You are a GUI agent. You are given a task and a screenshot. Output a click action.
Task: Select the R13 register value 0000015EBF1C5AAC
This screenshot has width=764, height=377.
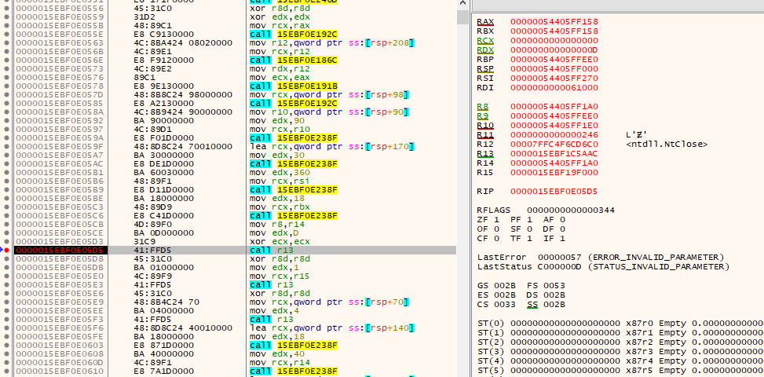click(x=554, y=153)
